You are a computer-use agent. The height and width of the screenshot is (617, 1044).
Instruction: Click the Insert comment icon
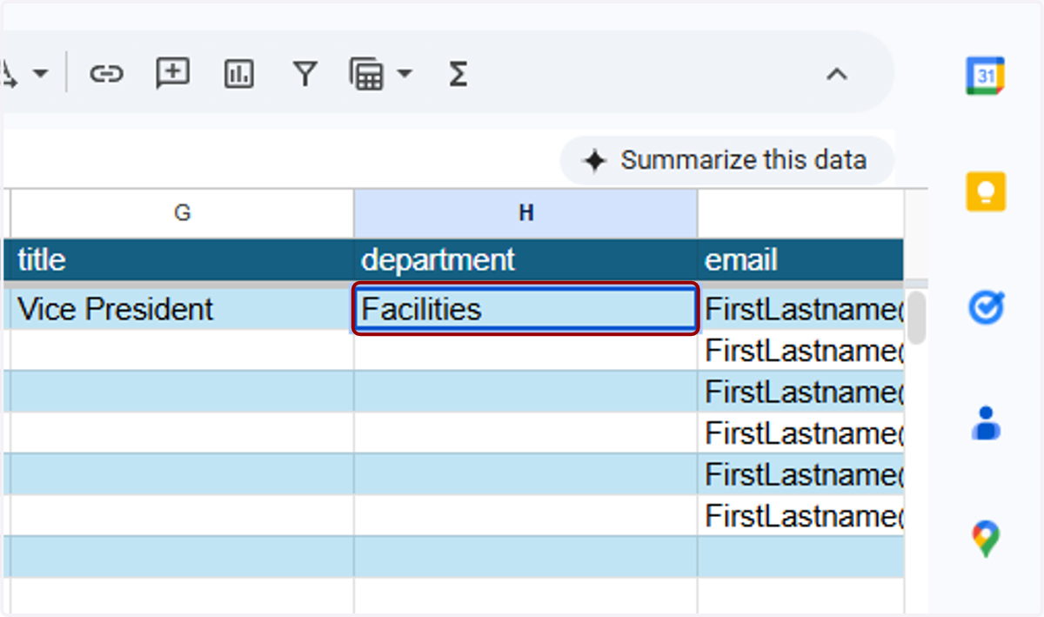172,74
